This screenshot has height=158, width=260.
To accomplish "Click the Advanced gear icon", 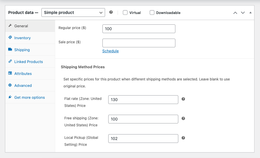I will tap(10, 85).
